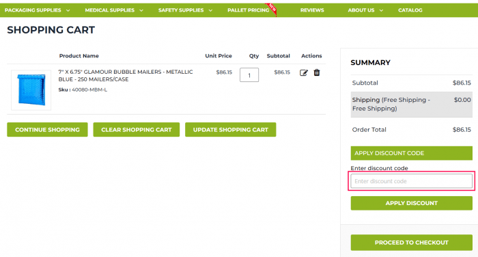This screenshot has height=257, width=478.
Task: Click the blue bubble mailer product thumbnail
Action: coord(31,90)
